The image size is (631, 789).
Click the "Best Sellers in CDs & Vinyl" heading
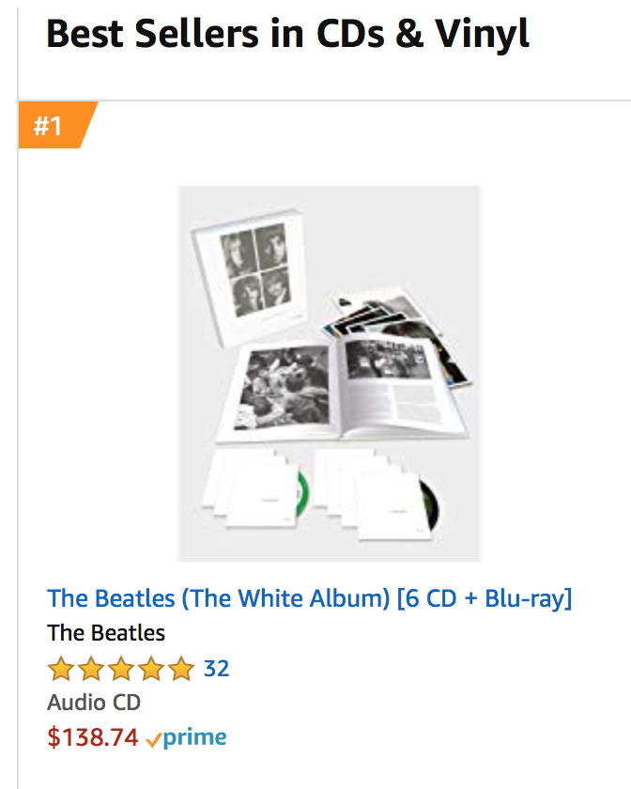coord(287,34)
